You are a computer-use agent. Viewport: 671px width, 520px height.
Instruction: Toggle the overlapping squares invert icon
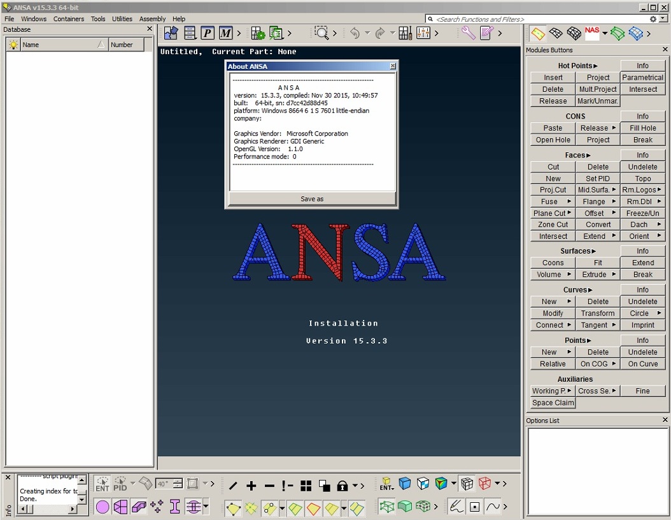coord(325,486)
